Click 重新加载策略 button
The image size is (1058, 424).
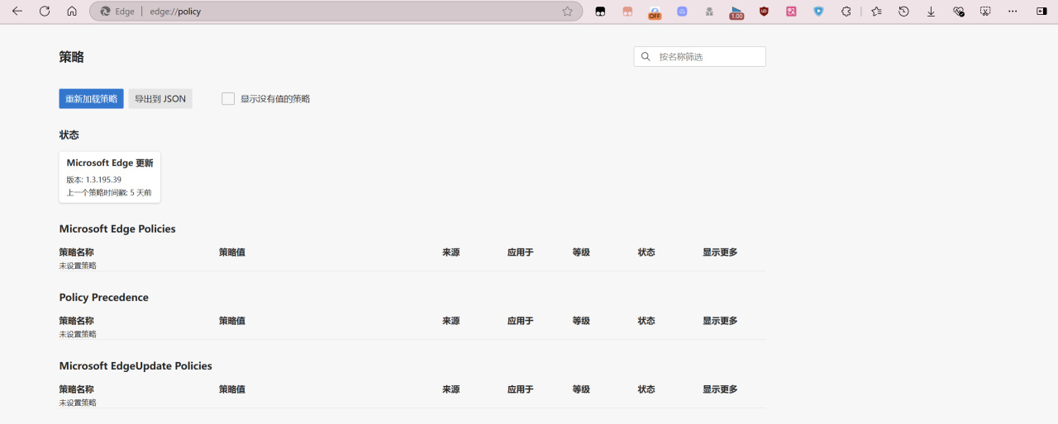pos(91,99)
